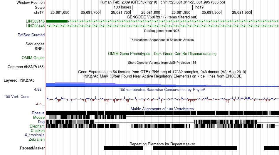279x155 pixels.
Task: Click the Dog species label
Action: (x=41, y=122)
